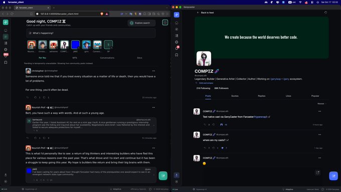Select the Posts tab on the COMPEZ profile
This screenshot has height=192, width=341.
pyautogui.click(x=208, y=96)
